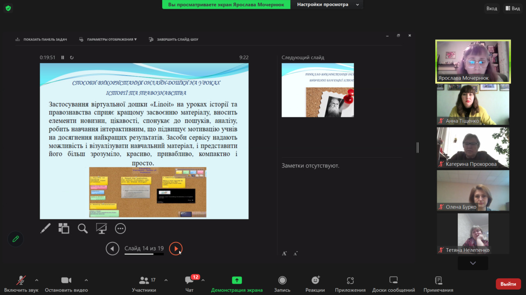Open the chat "Чат" panel
Image resolution: width=526 pixels, height=295 pixels.
(189, 284)
